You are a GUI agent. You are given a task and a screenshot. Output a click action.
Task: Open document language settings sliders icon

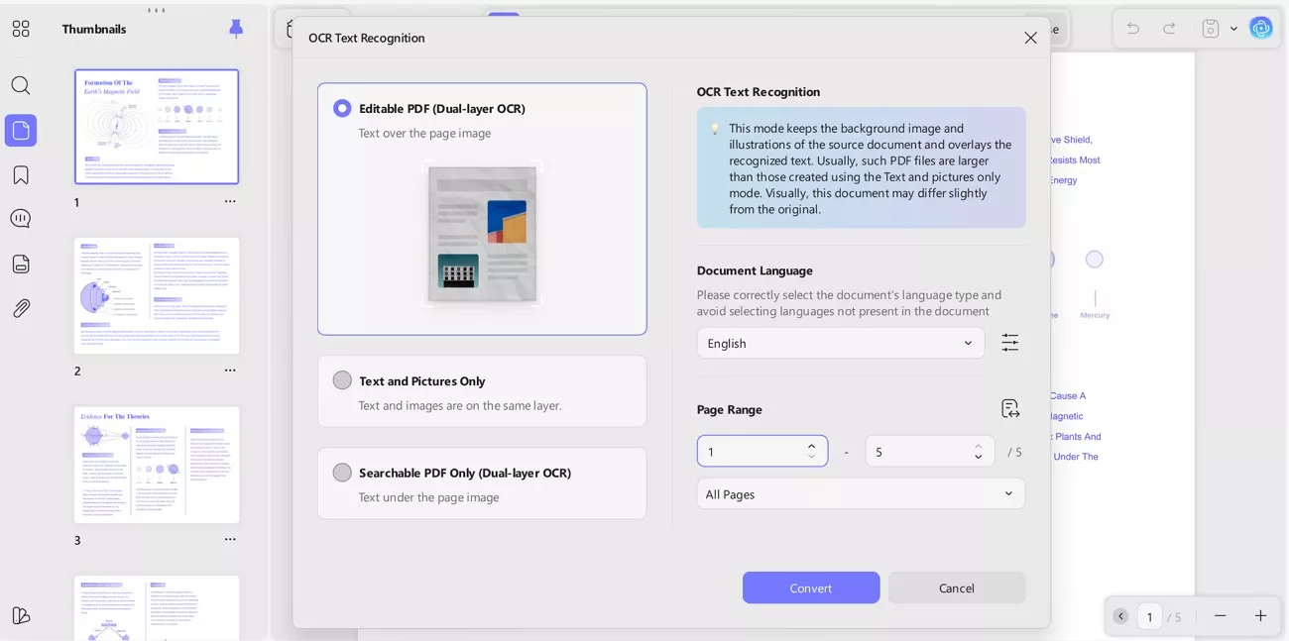click(1009, 343)
